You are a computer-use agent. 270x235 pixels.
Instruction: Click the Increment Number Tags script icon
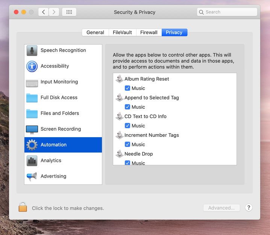pyautogui.click(x=120, y=135)
